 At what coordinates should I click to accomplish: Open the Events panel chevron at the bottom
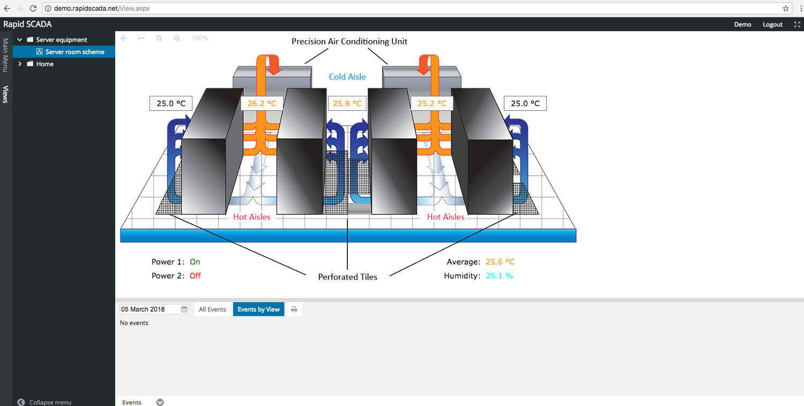point(160,402)
